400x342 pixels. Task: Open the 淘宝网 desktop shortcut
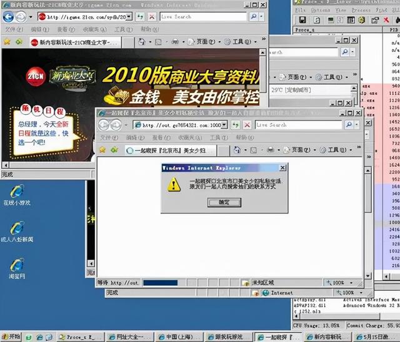point(17,264)
